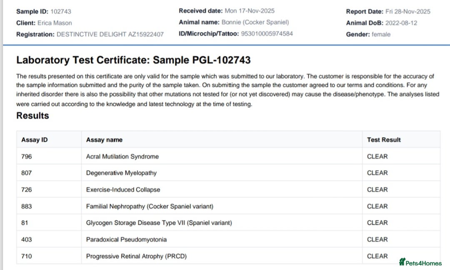Select the Assay ID column header

point(35,140)
